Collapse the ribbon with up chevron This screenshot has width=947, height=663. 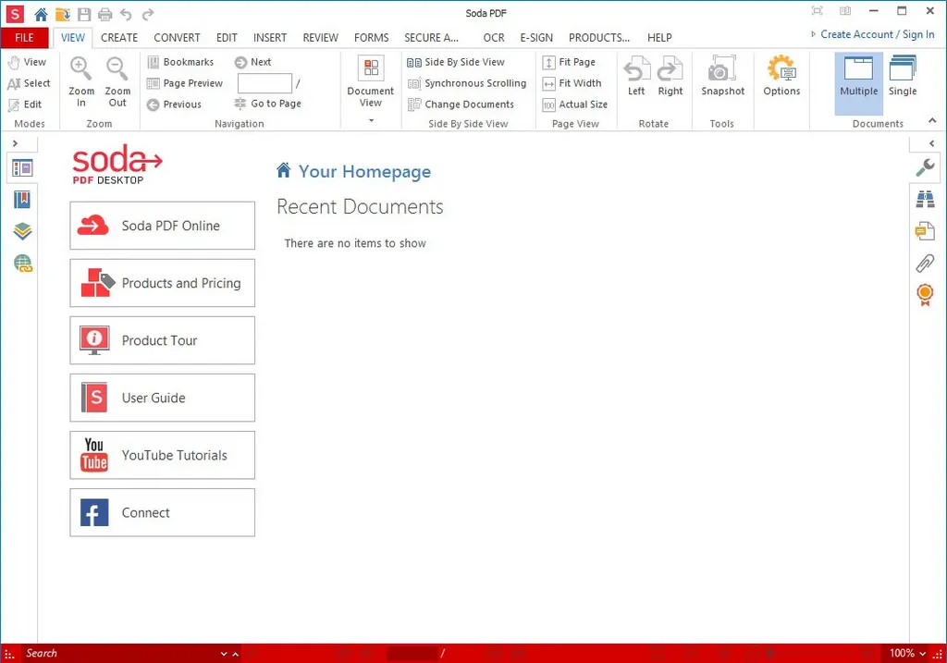pos(932,121)
